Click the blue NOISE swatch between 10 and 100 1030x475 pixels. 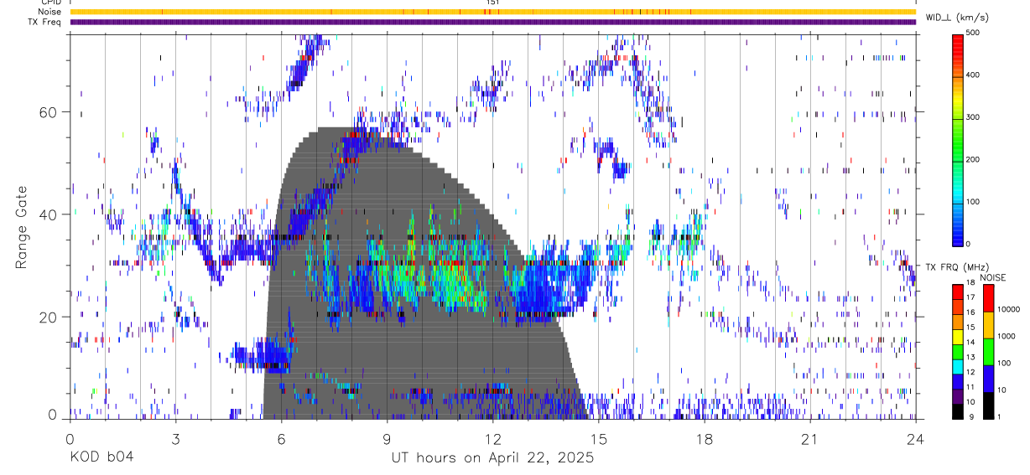(987, 378)
